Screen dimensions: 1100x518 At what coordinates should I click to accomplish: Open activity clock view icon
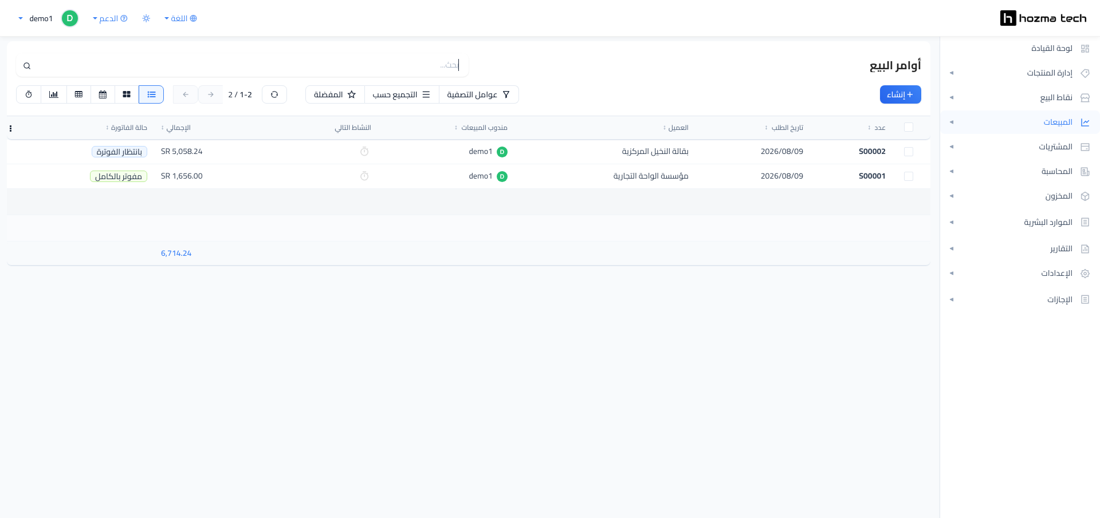29,94
